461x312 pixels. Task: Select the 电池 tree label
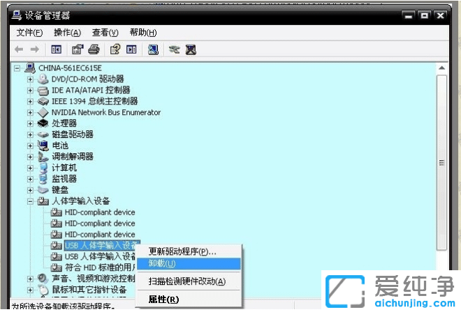pos(60,146)
